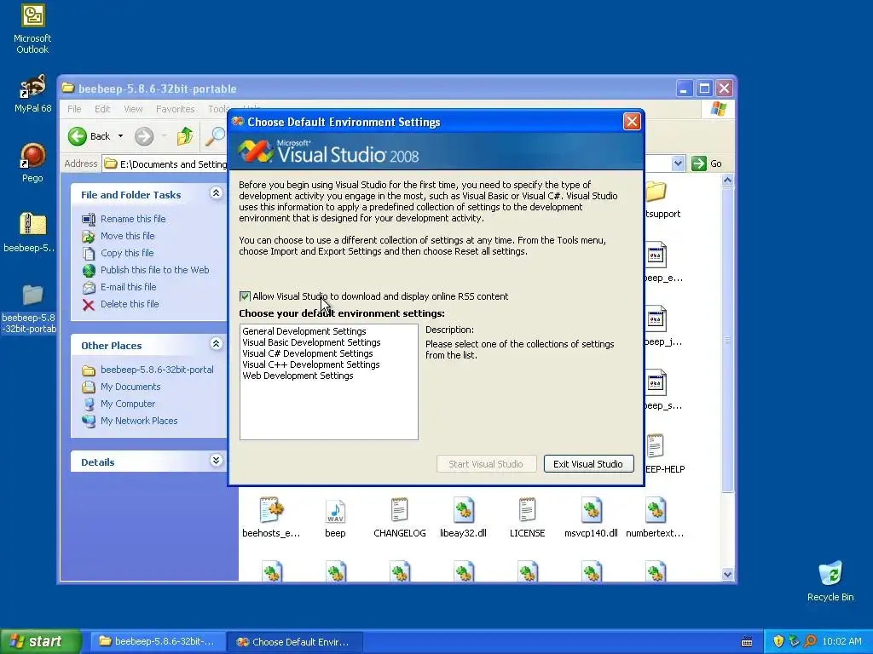Click E-mail this file link
This screenshot has height=654, width=873.
[x=128, y=288]
